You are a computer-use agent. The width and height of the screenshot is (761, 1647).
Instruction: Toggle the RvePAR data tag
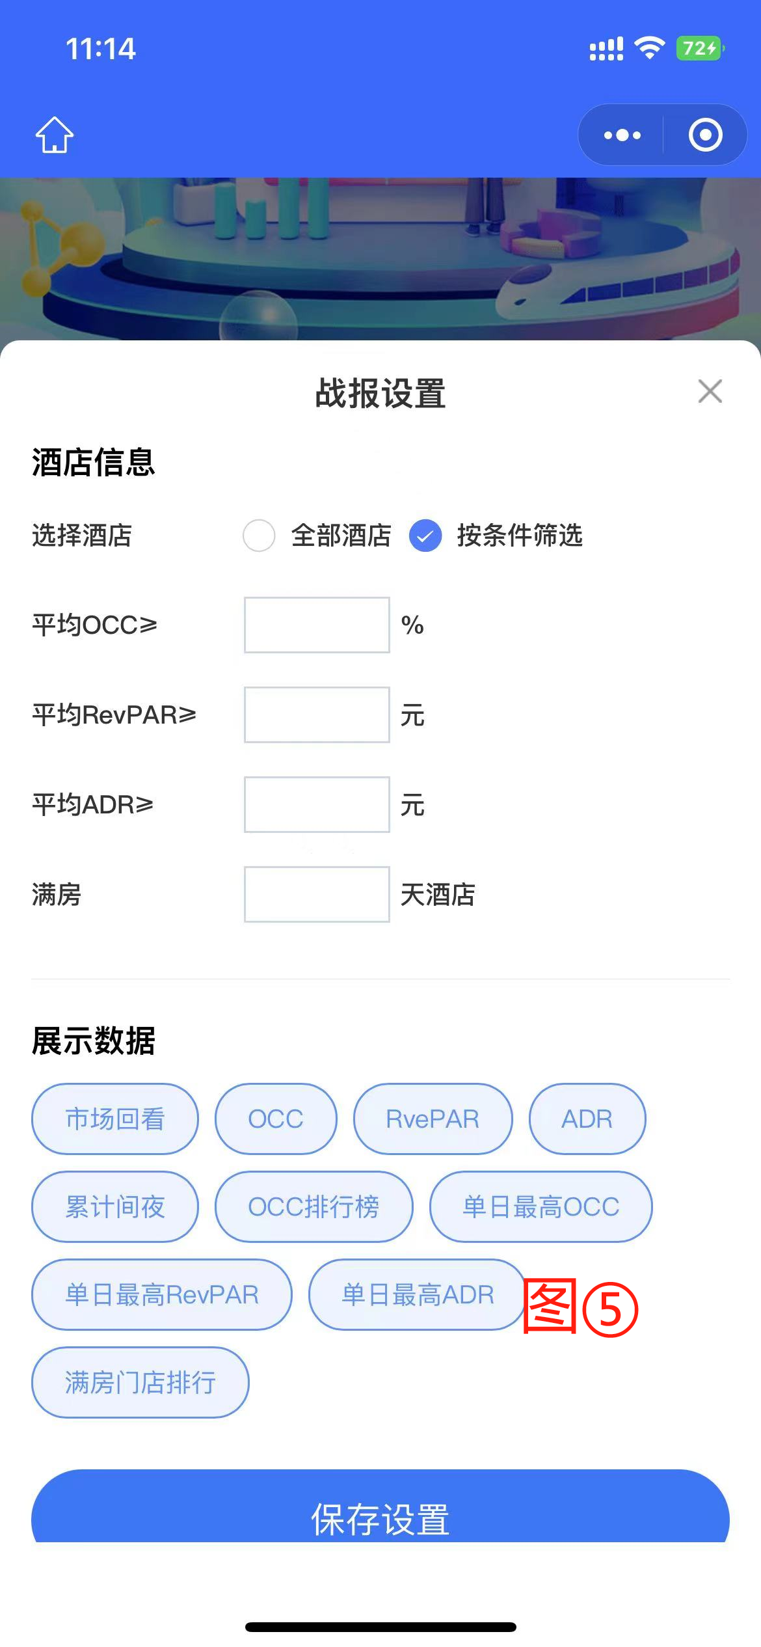tap(433, 1119)
